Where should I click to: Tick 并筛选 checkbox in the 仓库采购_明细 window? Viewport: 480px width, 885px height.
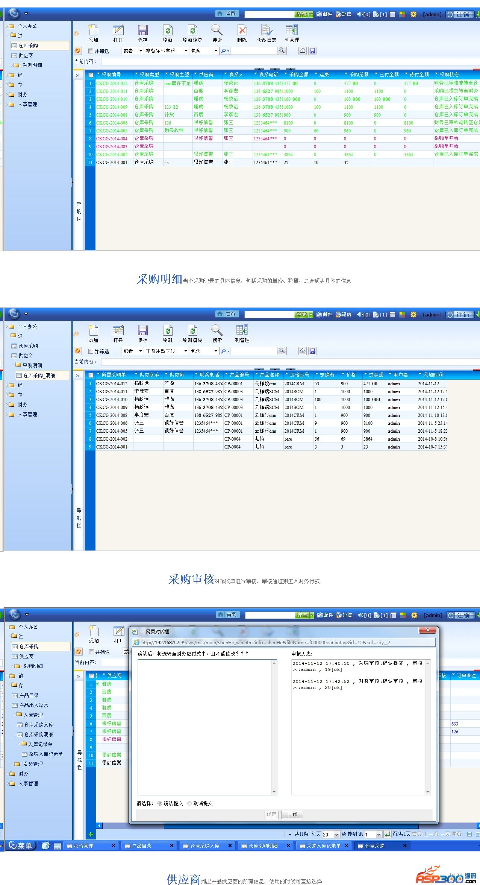(91, 351)
